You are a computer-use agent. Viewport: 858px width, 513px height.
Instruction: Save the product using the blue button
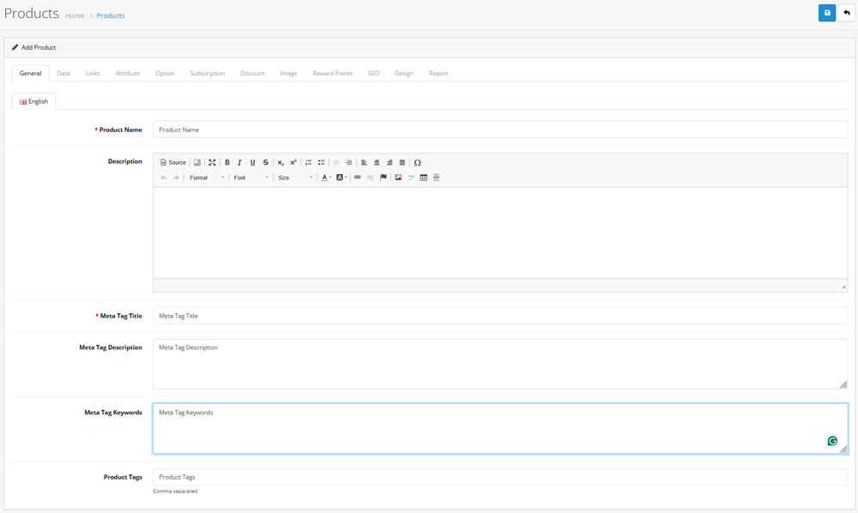point(826,13)
